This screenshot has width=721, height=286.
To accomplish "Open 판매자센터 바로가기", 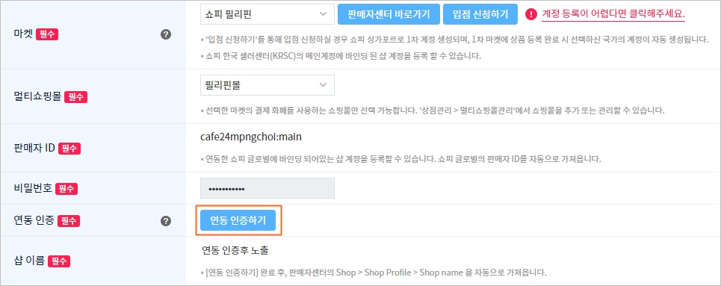I will (389, 14).
